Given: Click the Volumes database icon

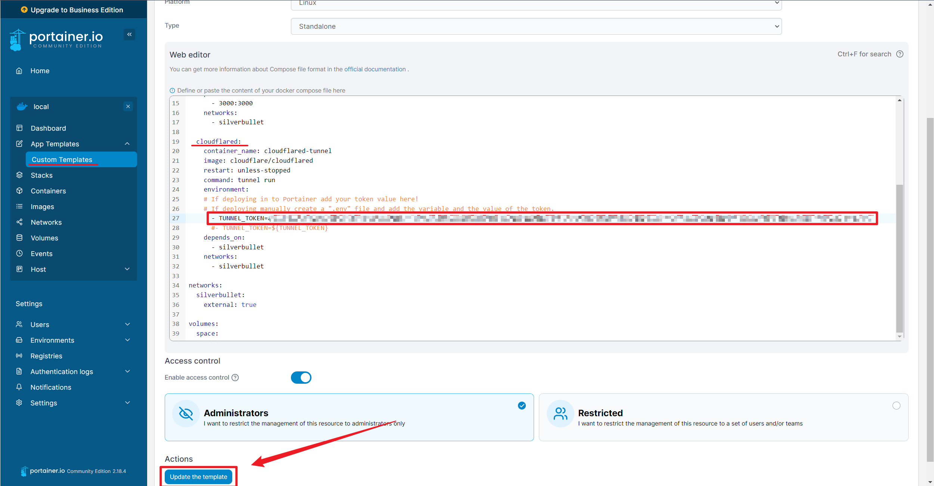Looking at the screenshot, I should [x=19, y=238].
